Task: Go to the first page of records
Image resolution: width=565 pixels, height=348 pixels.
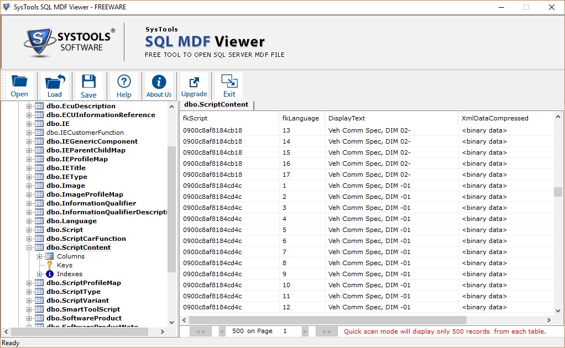Action: click(x=201, y=331)
